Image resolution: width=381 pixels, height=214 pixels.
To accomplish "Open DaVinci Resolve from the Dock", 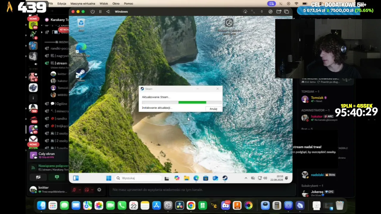I will [x=179, y=205].
